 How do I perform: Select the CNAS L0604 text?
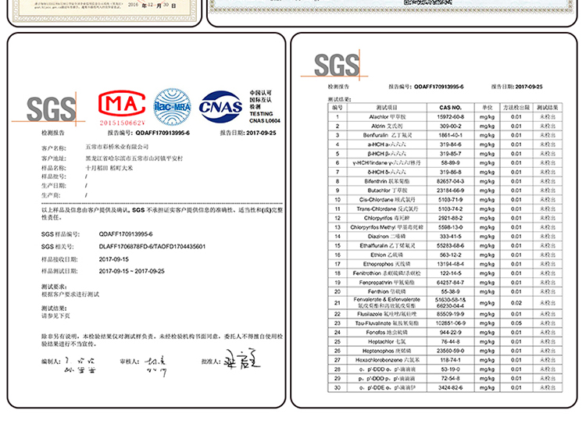tap(265, 121)
